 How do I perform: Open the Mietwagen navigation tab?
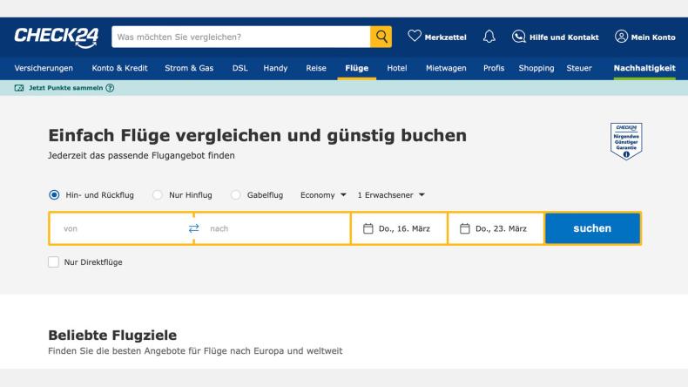point(446,68)
